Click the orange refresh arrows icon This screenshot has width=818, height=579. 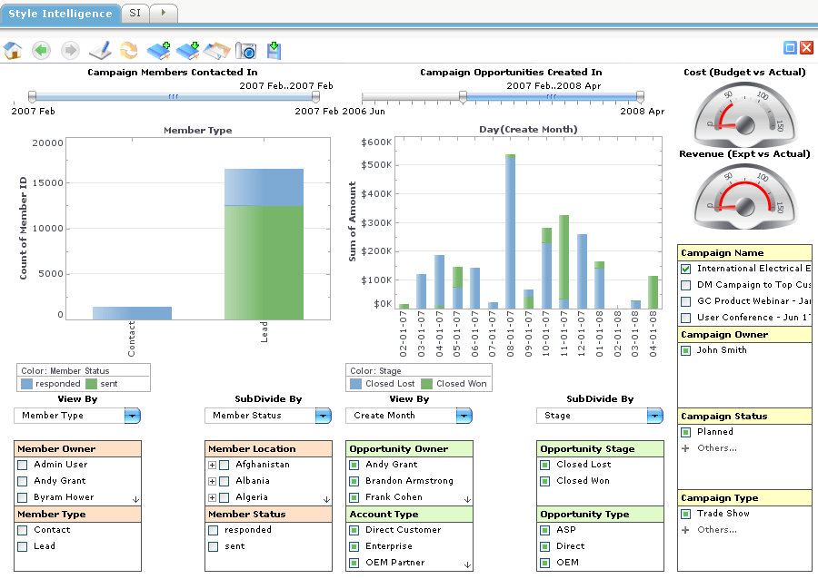coord(129,51)
